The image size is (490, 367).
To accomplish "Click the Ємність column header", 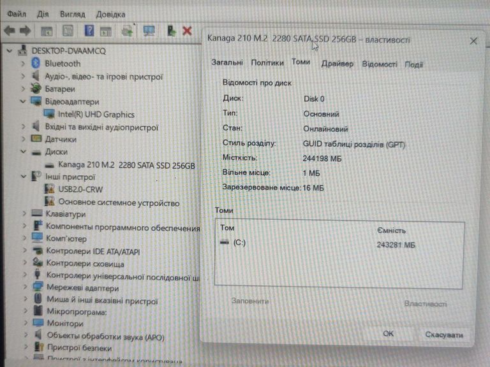I will tap(391, 230).
